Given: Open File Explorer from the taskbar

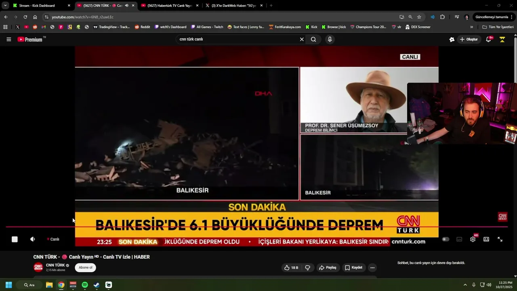Looking at the screenshot, I should click(x=49, y=285).
